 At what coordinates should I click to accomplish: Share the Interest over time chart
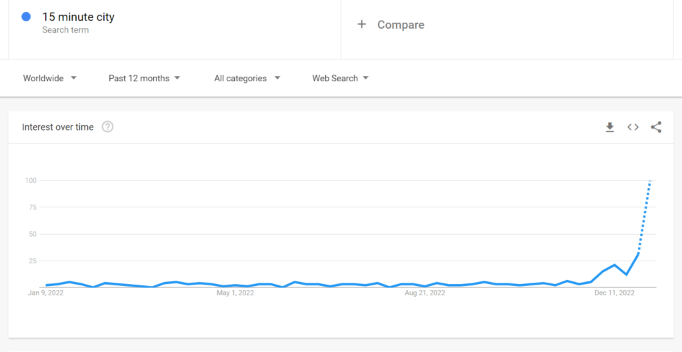coord(656,127)
